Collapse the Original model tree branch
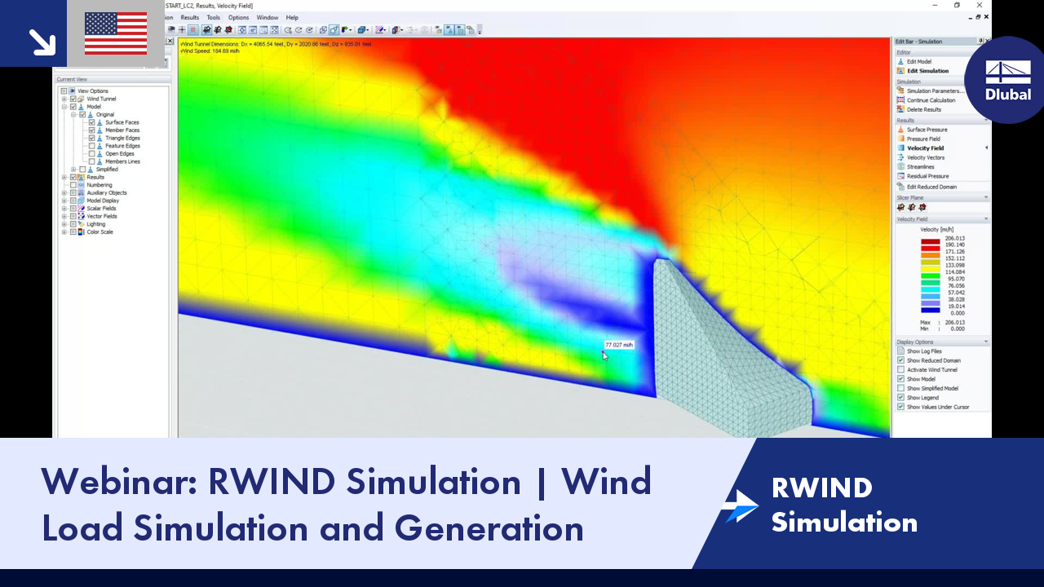1044x587 pixels. click(73, 114)
